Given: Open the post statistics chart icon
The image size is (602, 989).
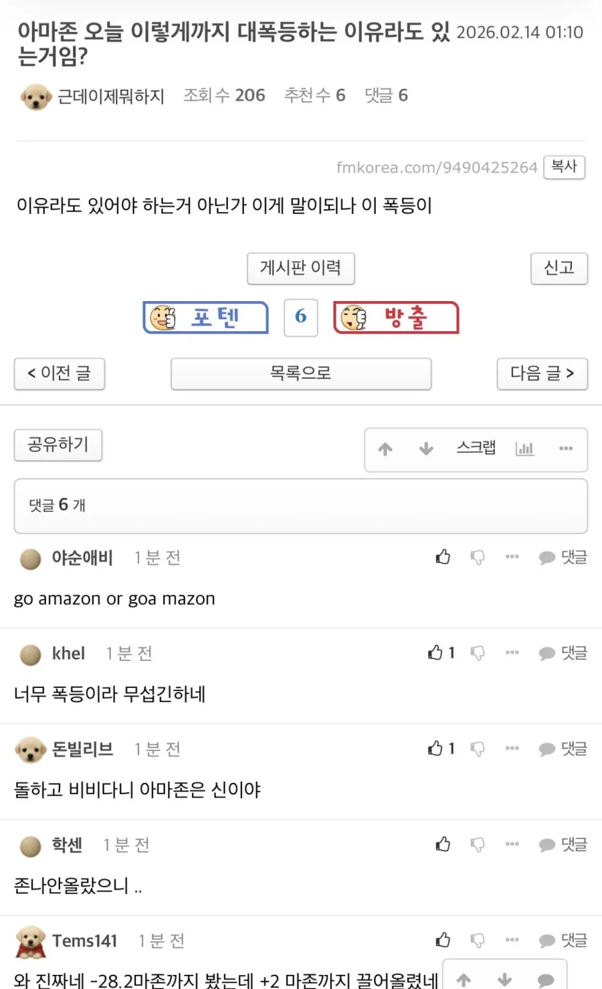Looking at the screenshot, I should (x=524, y=450).
